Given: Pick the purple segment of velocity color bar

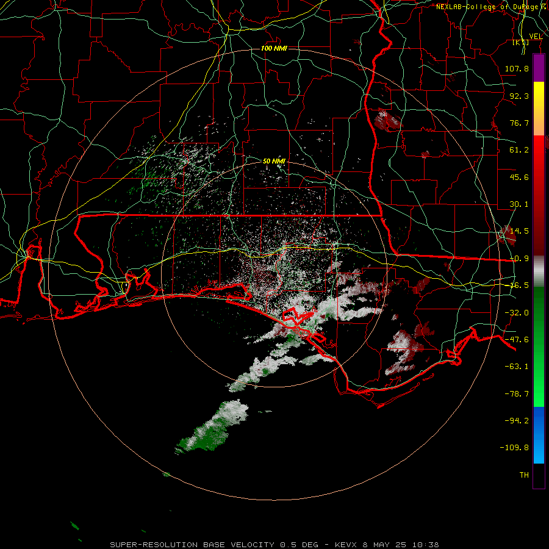Looking at the screenshot, I should [x=539, y=68].
